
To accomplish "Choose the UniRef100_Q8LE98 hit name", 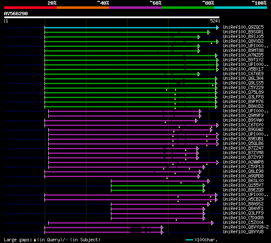I will (243, 172).
